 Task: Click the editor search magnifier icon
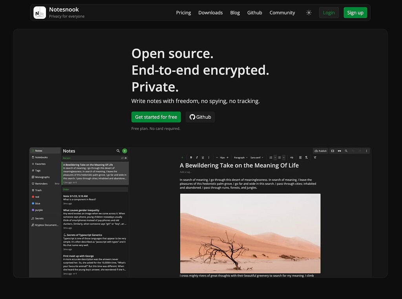coord(346,151)
